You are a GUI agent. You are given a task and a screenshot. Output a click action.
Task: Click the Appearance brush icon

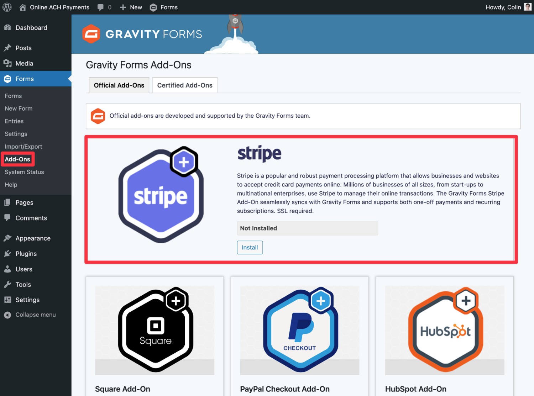pyautogui.click(x=7, y=238)
